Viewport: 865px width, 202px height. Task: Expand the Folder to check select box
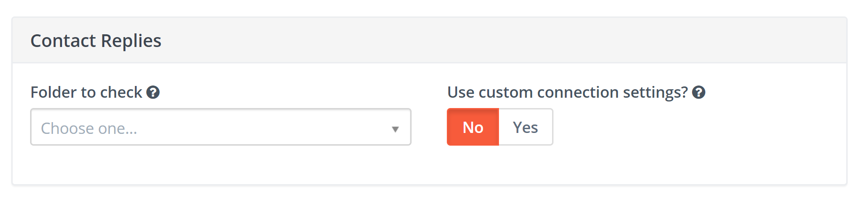pyautogui.click(x=220, y=127)
